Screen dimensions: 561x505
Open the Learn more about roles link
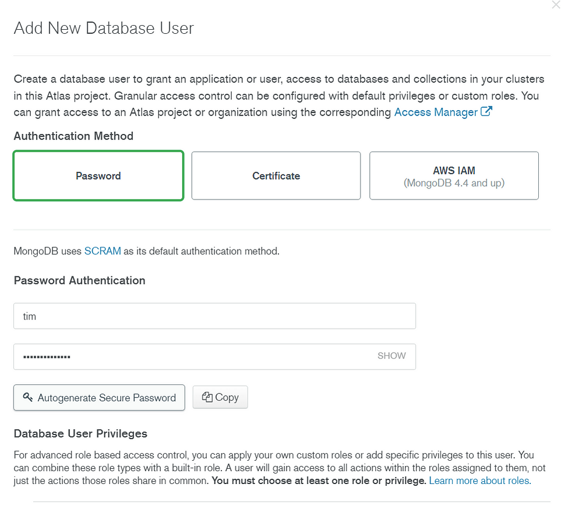[x=480, y=481]
